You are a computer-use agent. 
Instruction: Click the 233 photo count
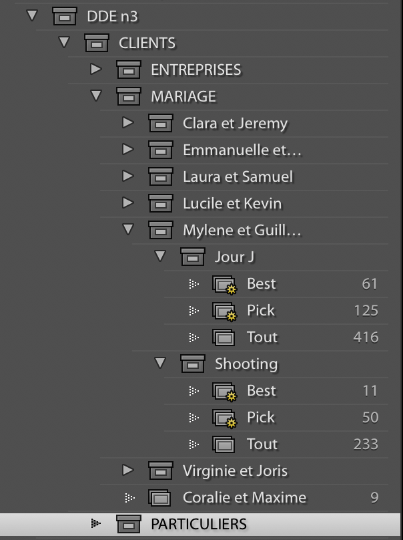pos(366,444)
